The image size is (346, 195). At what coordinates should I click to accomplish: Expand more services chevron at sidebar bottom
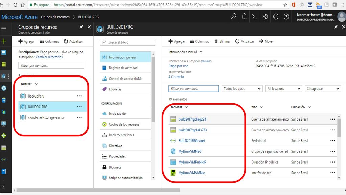[x=3, y=187]
